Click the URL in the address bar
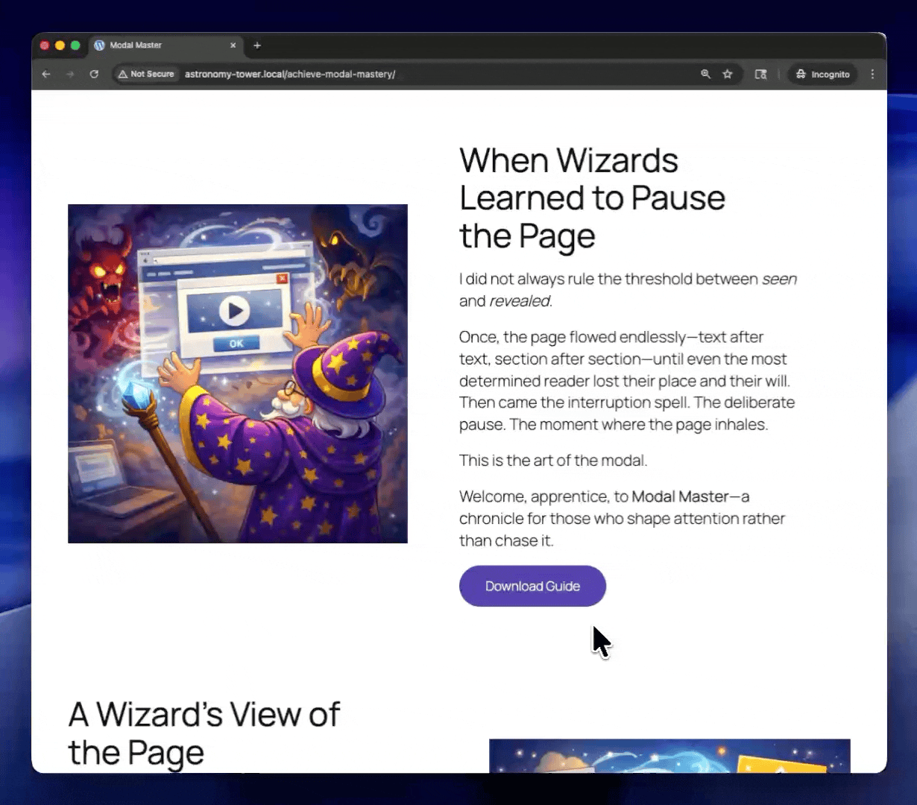This screenshot has height=805, width=917. [x=290, y=74]
